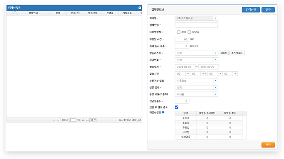The image size is (284, 159).
Task: Open the 과금번호 billing number dropdown
Action: 197,60
